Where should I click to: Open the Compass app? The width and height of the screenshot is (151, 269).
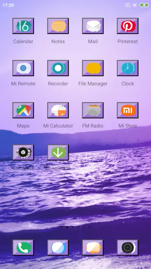tap(23, 152)
